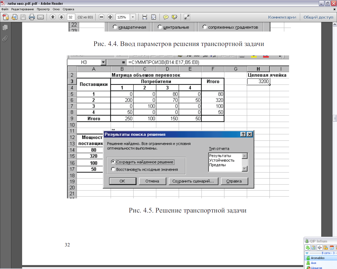337x269 pixels.
Task: Open the name box dropdown next to H3
Action: tap(103, 62)
